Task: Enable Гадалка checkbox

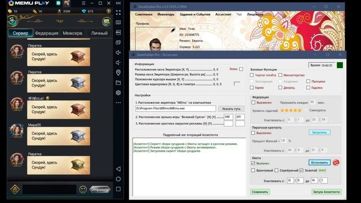Action: (x=309, y=88)
